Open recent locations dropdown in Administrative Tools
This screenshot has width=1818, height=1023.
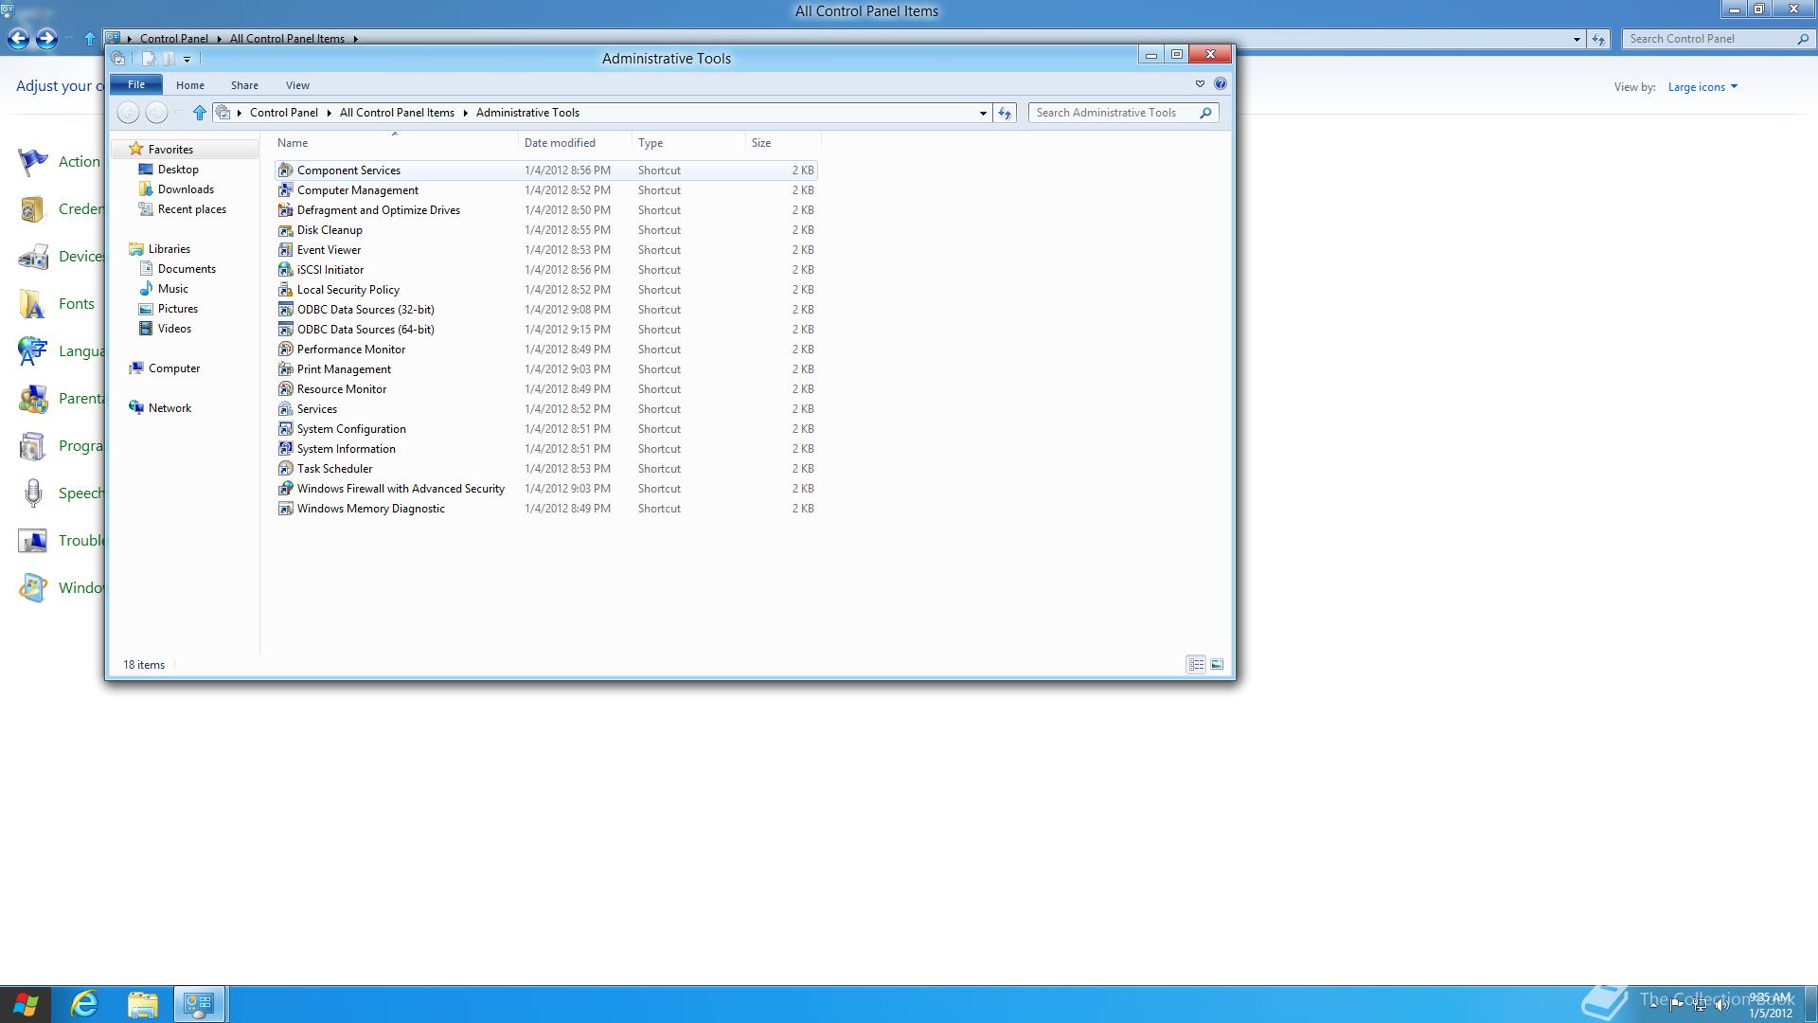click(178, 113)
